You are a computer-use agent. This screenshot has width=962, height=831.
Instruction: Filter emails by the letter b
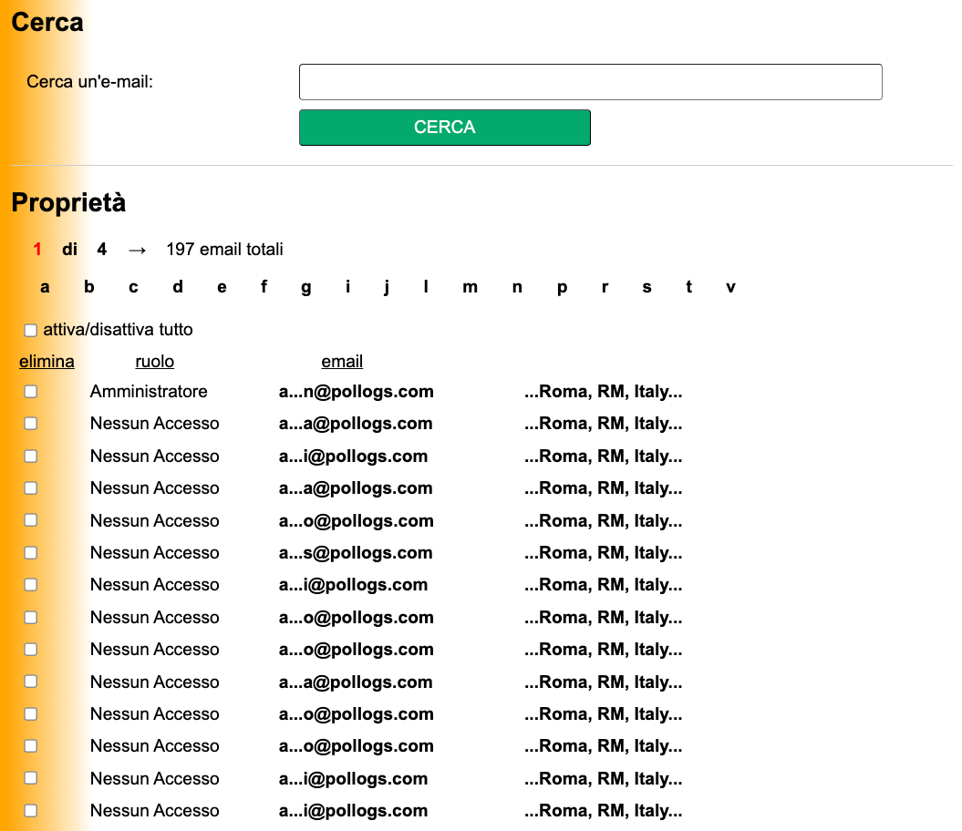(x=88, y=286)
